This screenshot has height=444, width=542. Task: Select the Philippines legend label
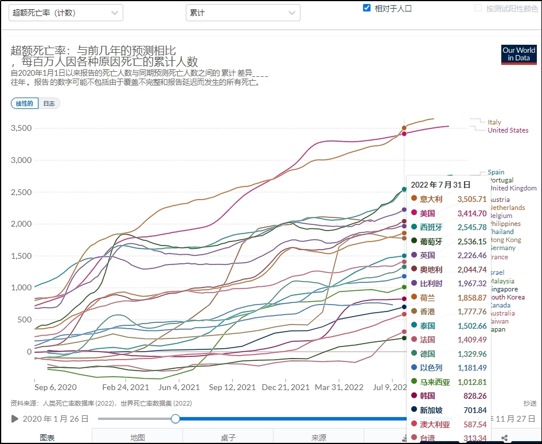[505, 223]
